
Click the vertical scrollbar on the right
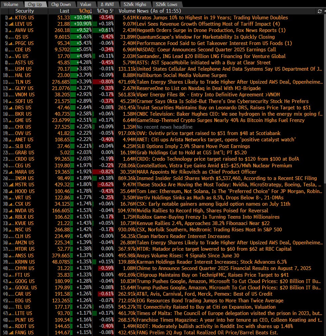324,99
